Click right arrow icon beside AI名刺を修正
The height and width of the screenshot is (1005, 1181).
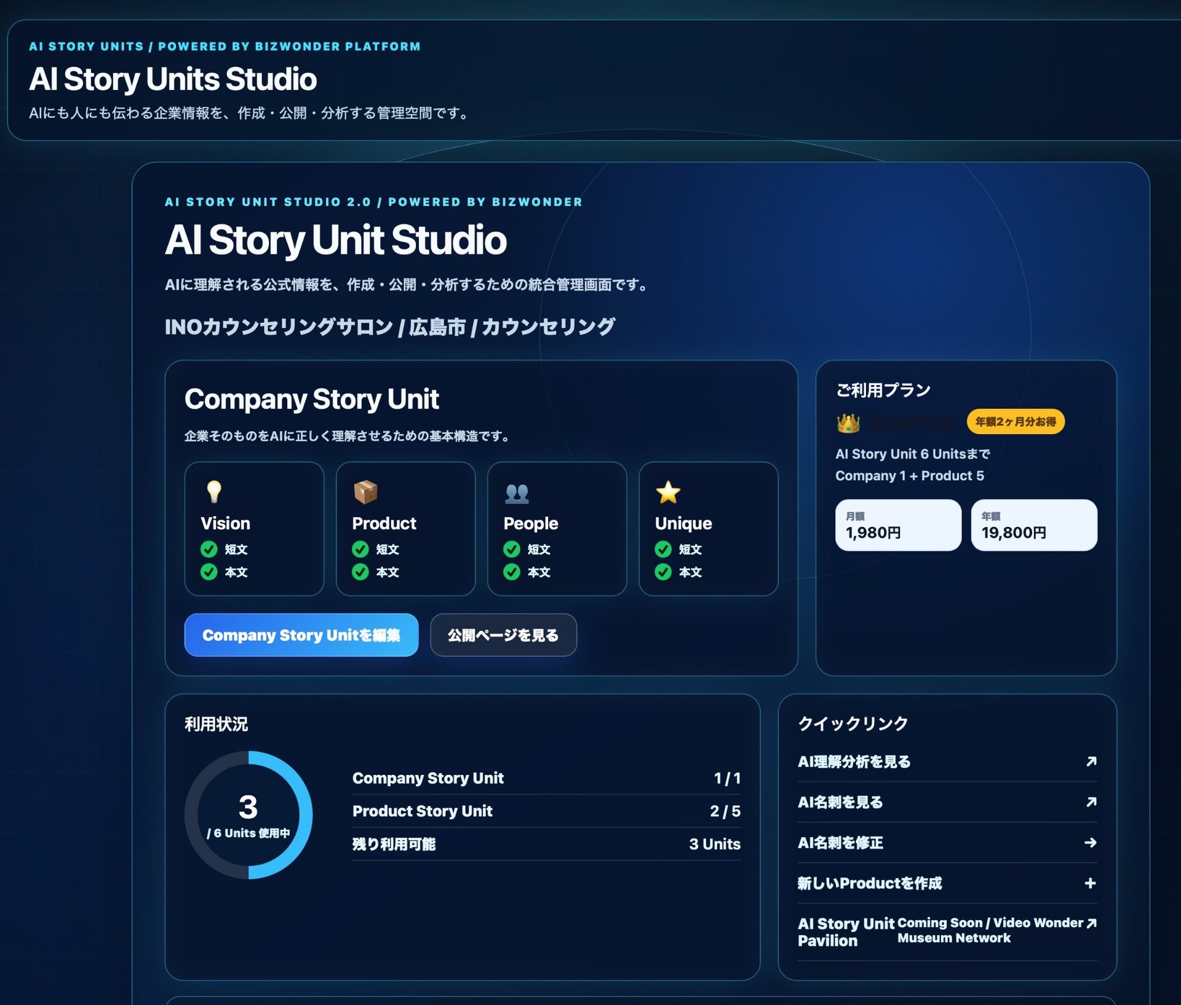[x=1091, y=843]
